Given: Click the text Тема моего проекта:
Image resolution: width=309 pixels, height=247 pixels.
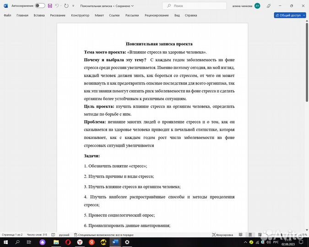Looking at the screenshot, I should tap(105, 52).
